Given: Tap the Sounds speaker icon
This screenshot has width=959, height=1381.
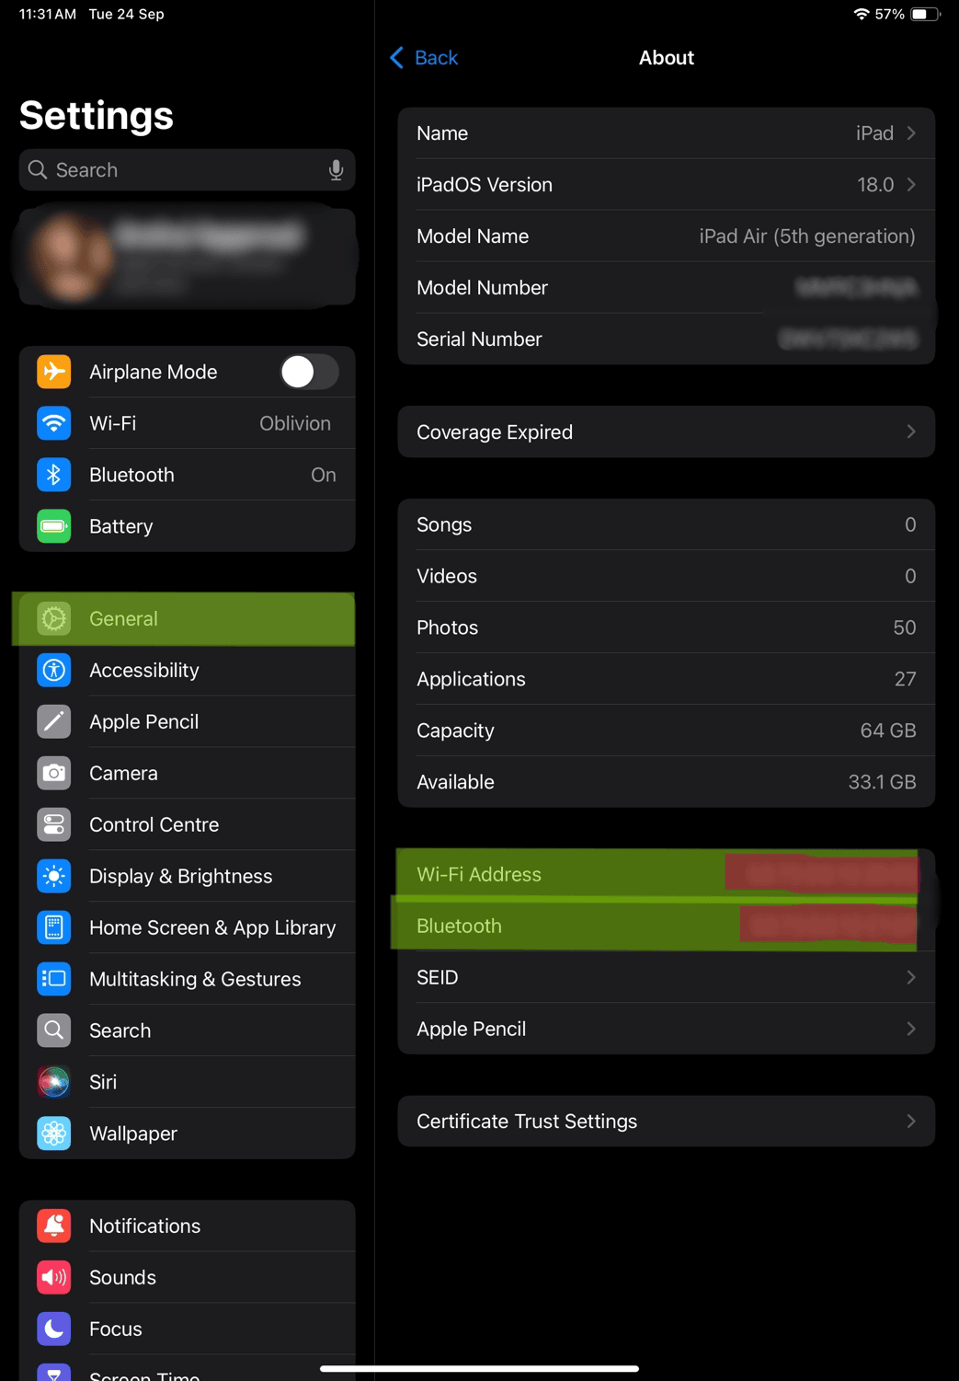Looking at the screenshot, I should (53, 1277).
